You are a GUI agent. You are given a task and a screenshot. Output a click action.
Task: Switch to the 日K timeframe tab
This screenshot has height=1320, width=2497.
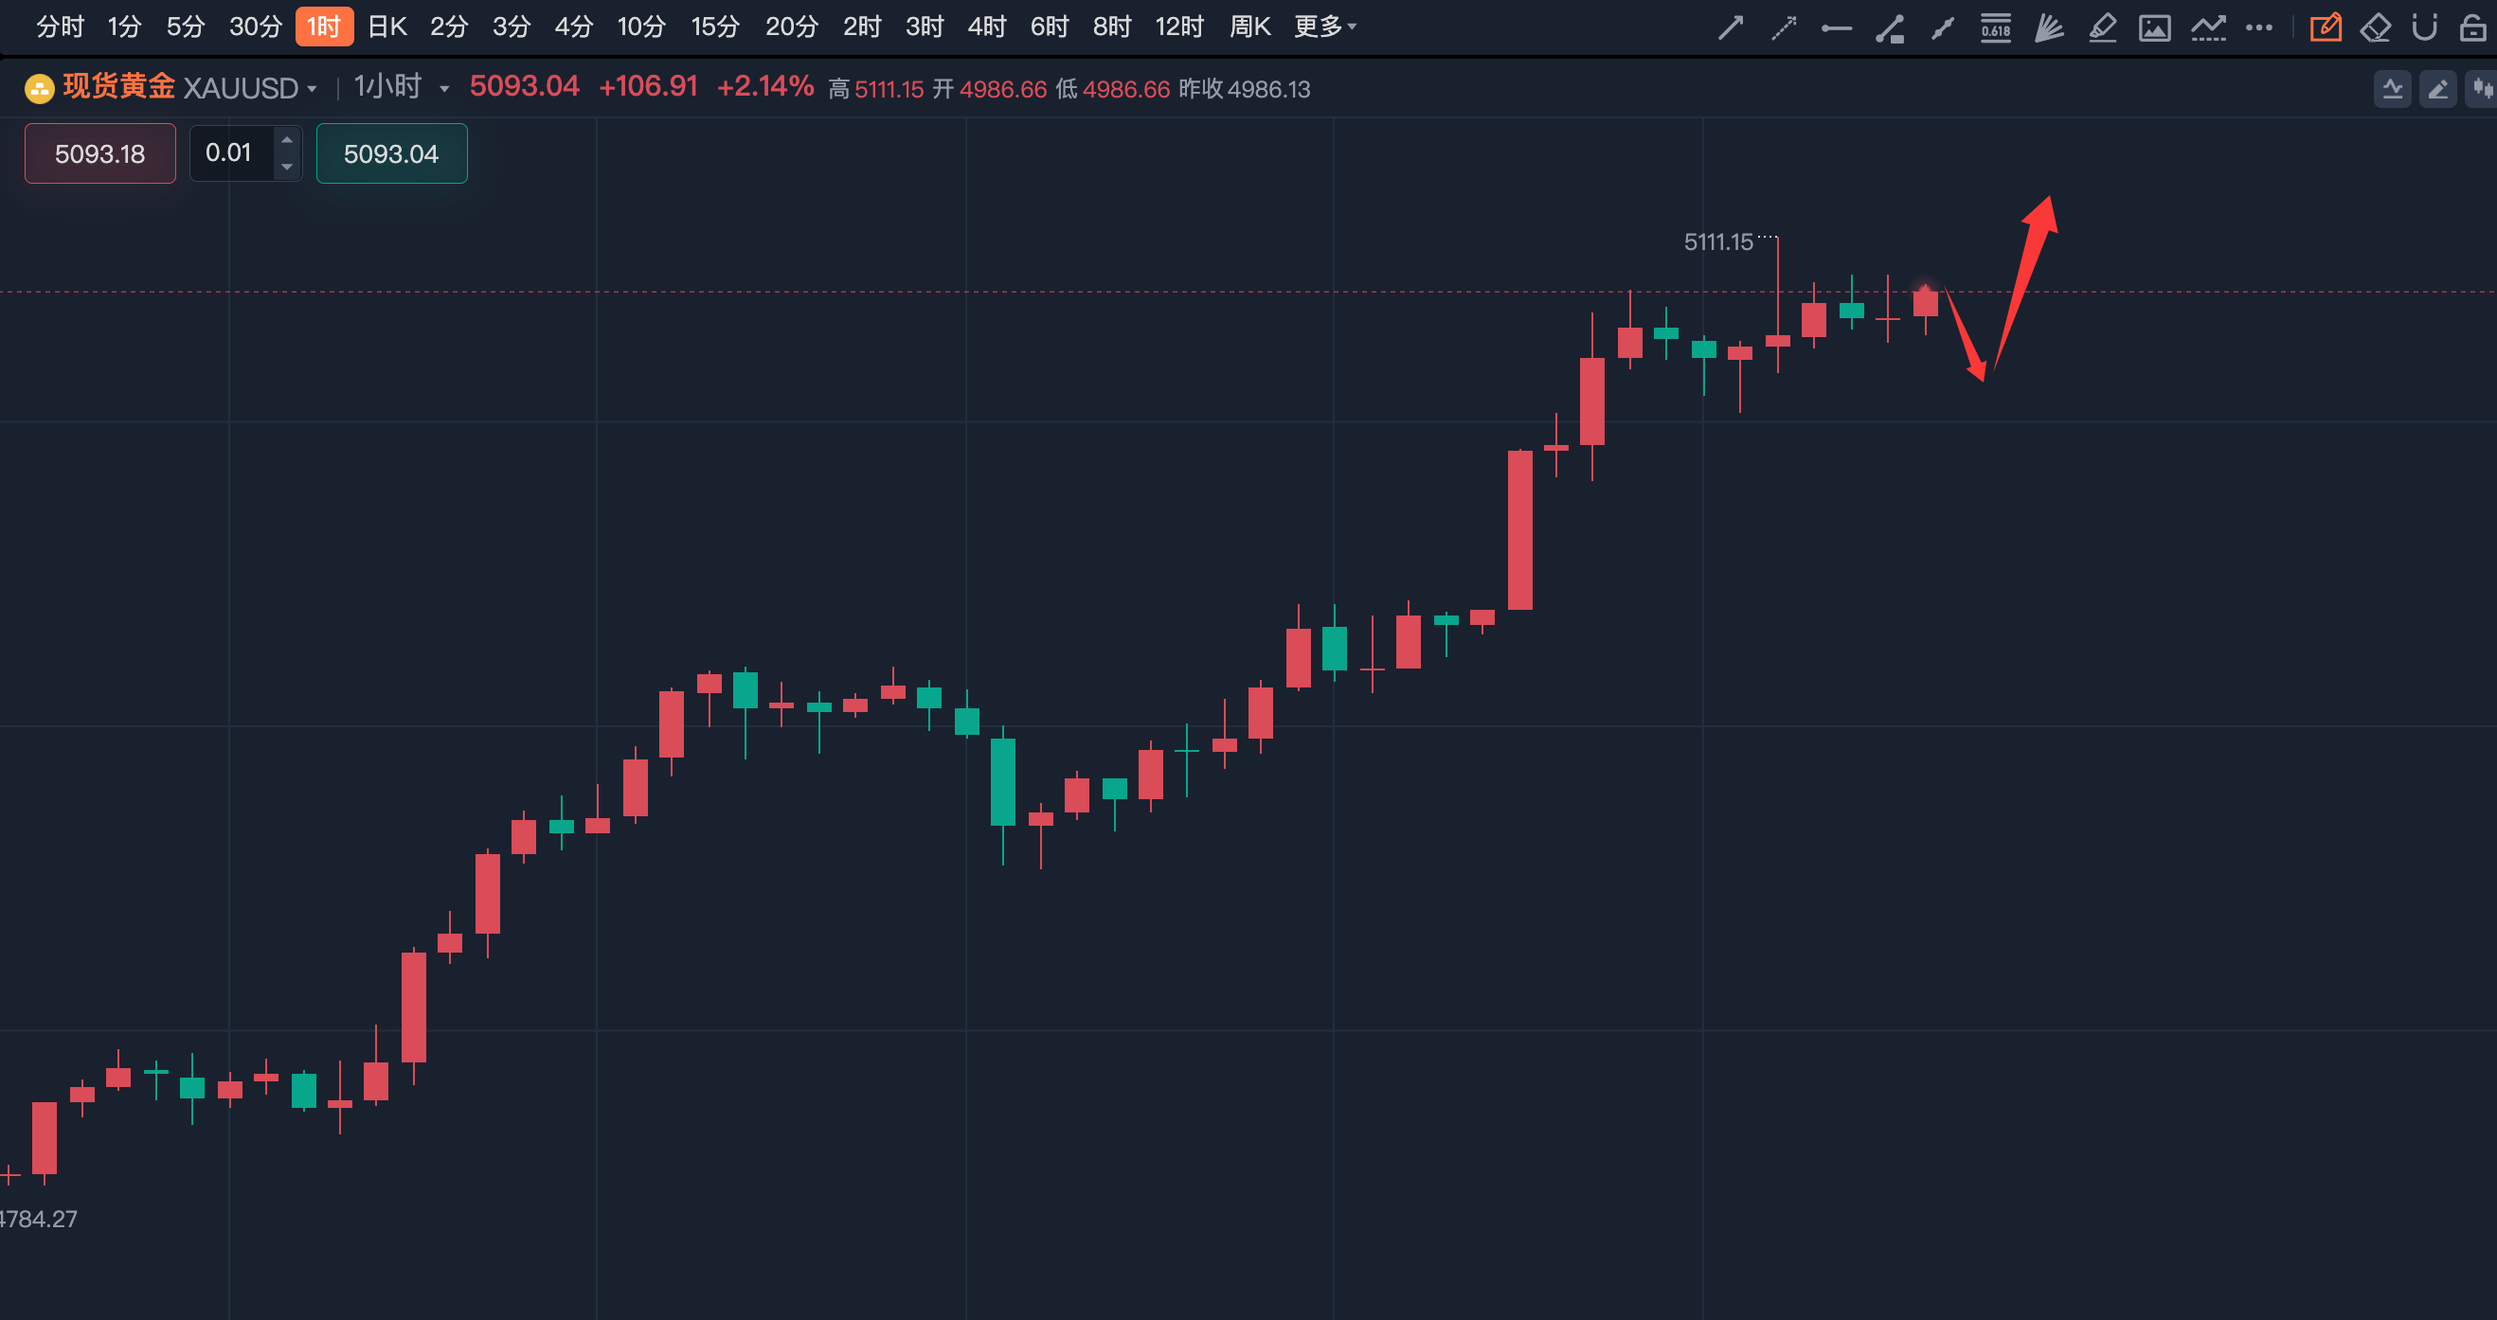point(386,27)
